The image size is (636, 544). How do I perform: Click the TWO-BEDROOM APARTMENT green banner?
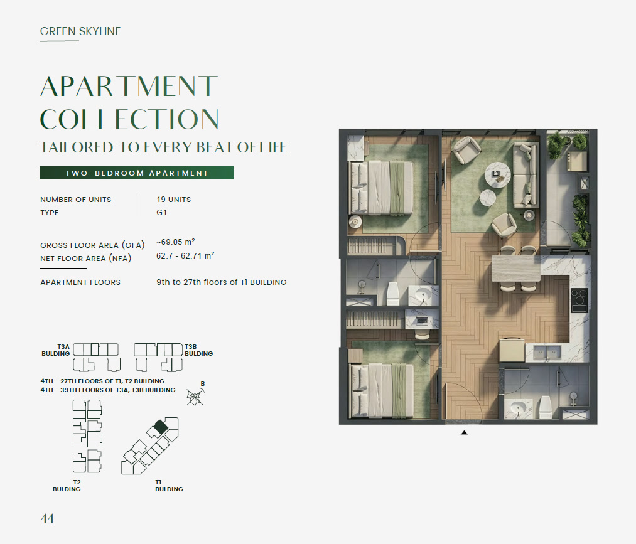(x=136, y=173)
